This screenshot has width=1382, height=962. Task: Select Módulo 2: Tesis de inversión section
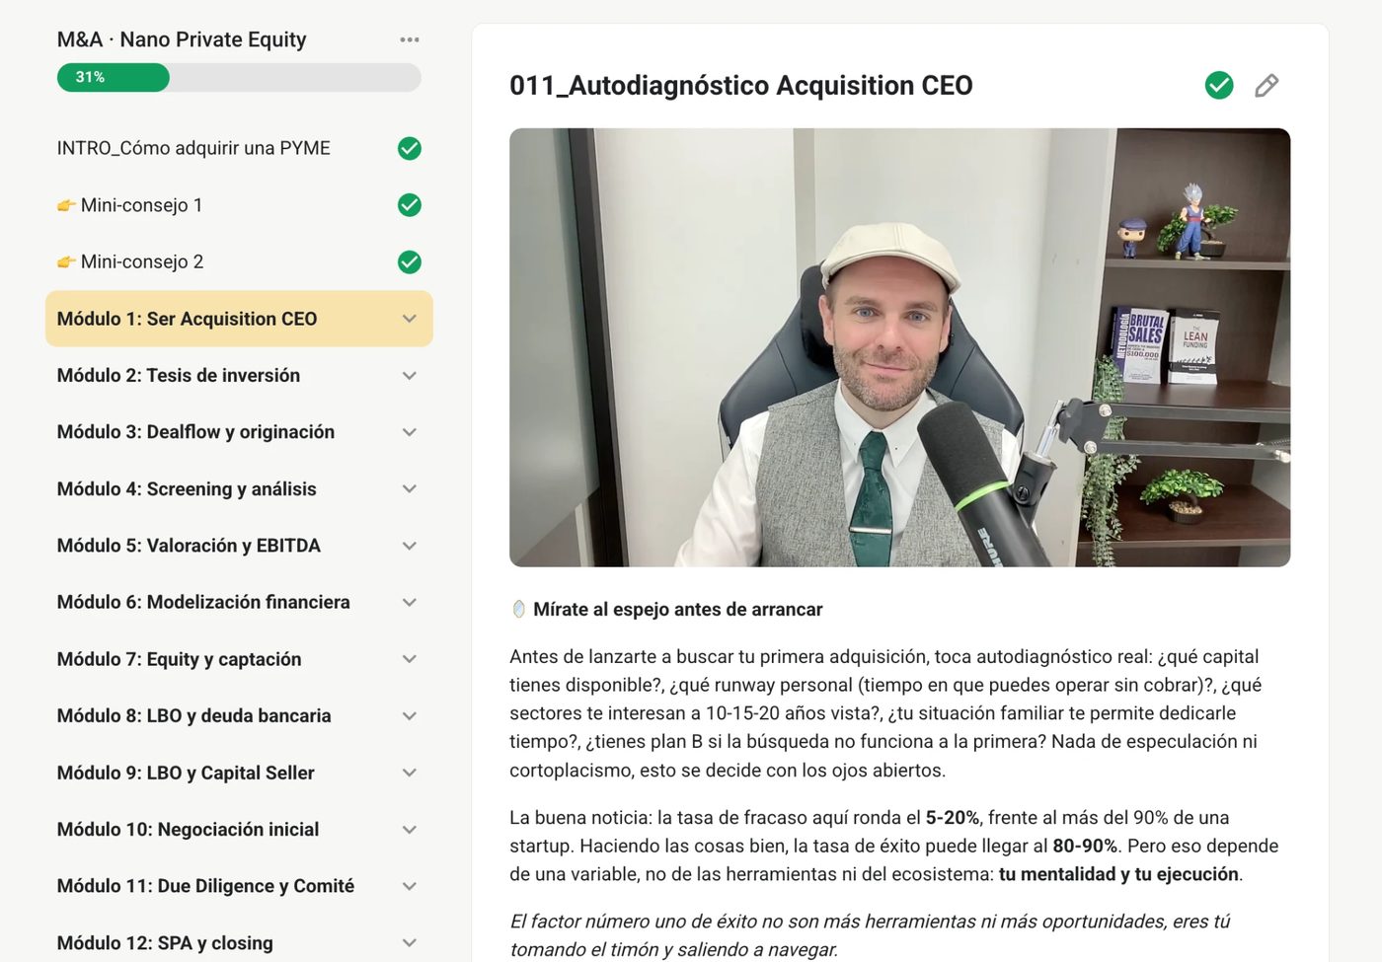pyautogui.click(x=239, y=376)
